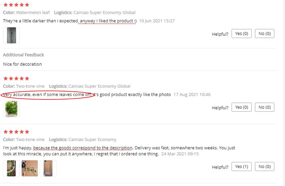Click "Nice for decoration" feedback text

(22, 64)
